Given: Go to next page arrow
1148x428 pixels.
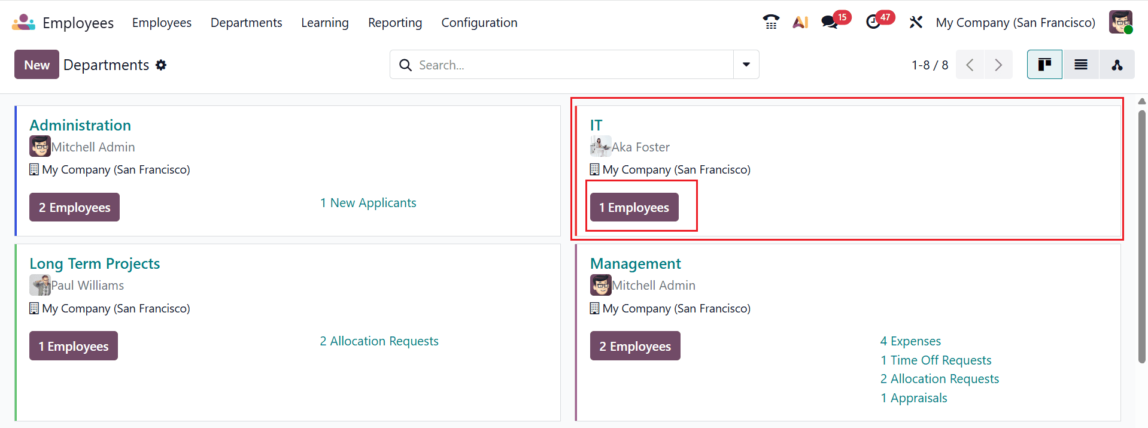Looking at the screenshot, I should click(998, 65).
